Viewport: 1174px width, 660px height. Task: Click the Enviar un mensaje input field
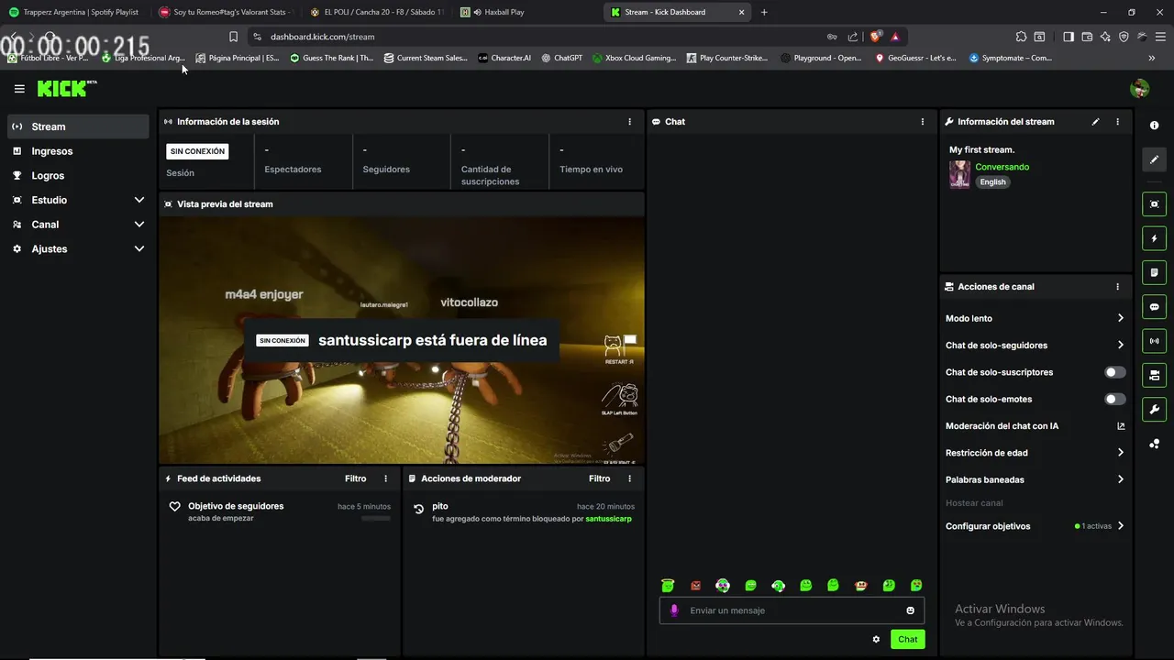pyautogui.click(x=792, y=610)
